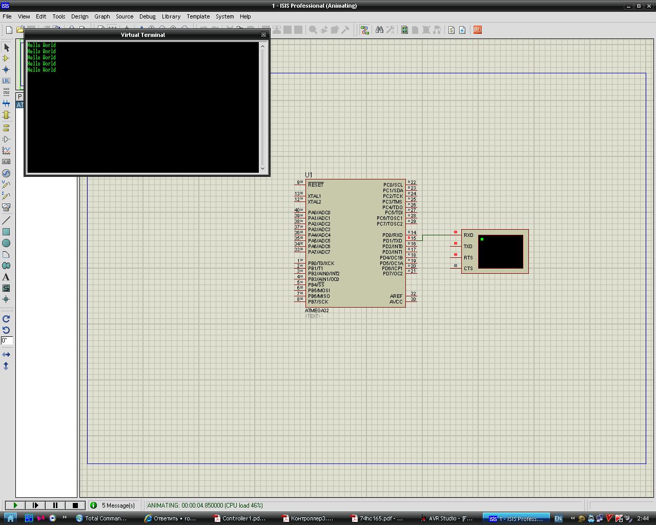Open the Template menu
The height and width of the screenshot is (525, 656).
click(x=198, y=16)
